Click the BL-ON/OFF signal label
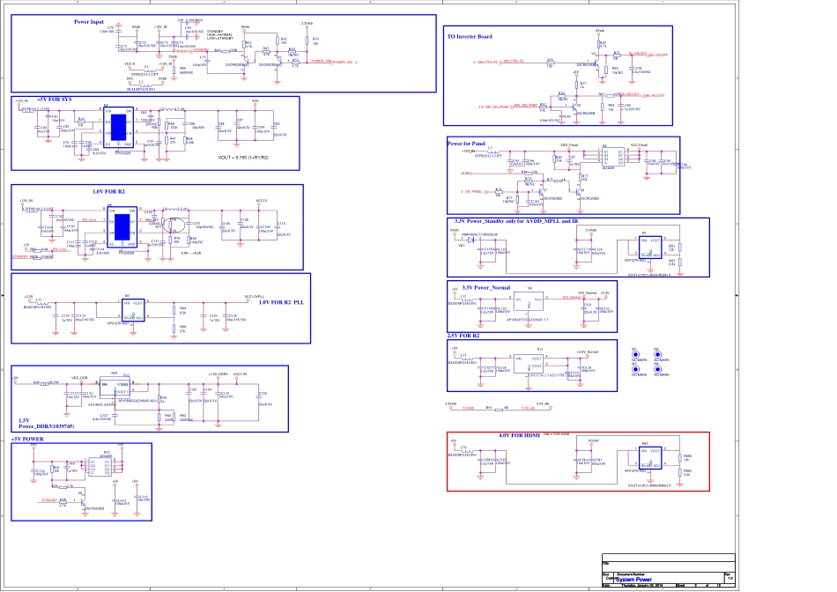This screenshot has height=592, width=837. [x=660, y=55]
